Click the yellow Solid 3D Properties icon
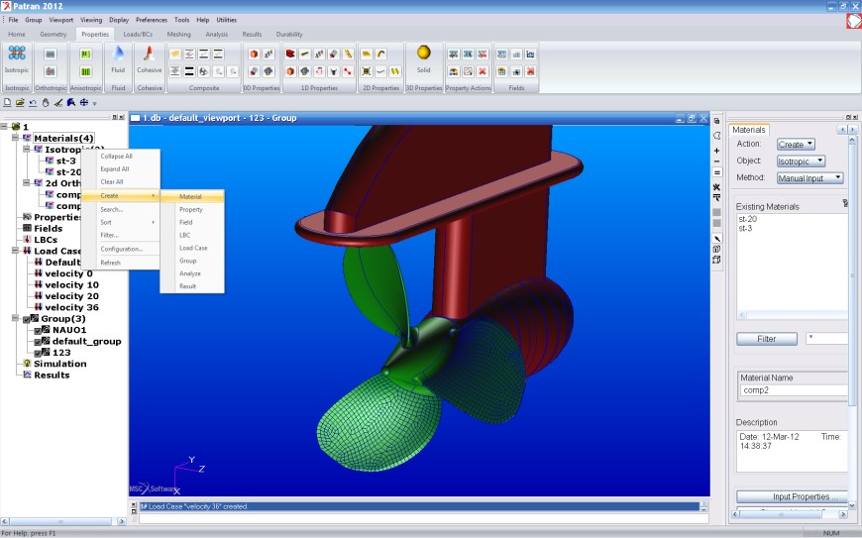 pyautogui.click(x=423, y=53)
